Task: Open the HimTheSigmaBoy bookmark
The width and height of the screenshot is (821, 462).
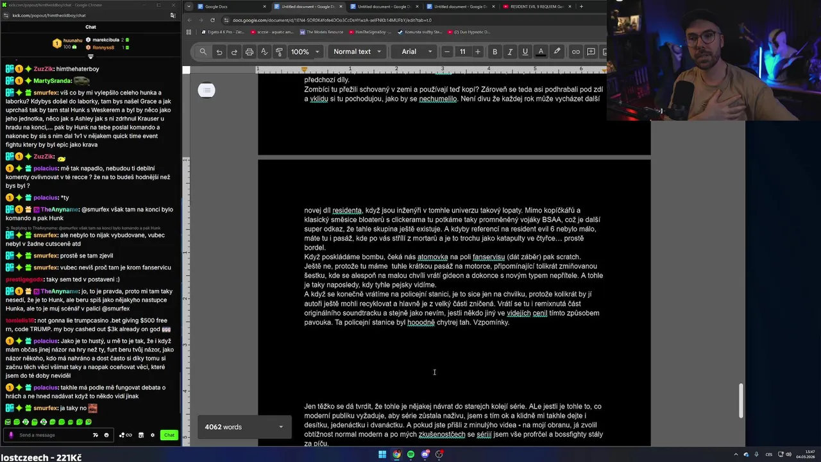Action: (x=369, y=31)
